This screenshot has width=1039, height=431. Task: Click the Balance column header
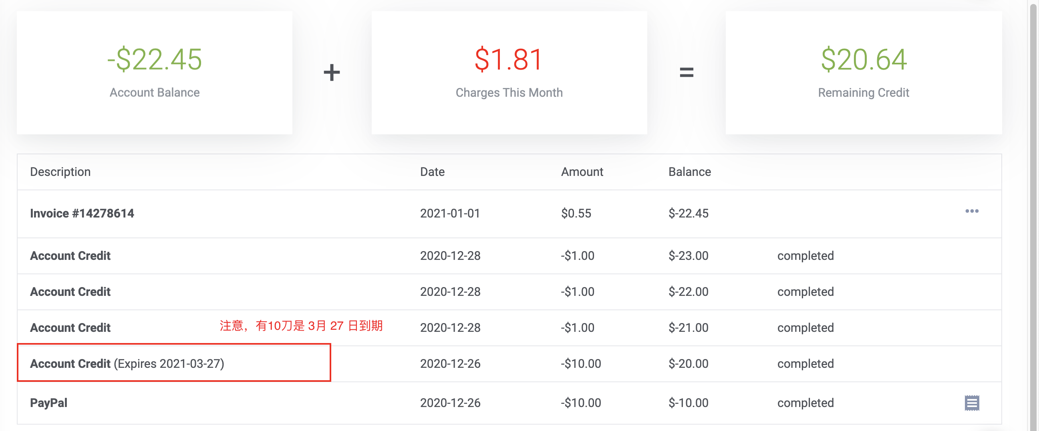tap(689, 172)
